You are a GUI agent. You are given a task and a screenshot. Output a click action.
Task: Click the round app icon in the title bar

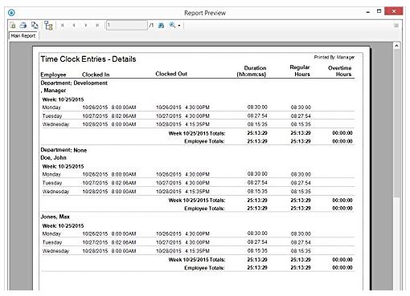(11, 13)
